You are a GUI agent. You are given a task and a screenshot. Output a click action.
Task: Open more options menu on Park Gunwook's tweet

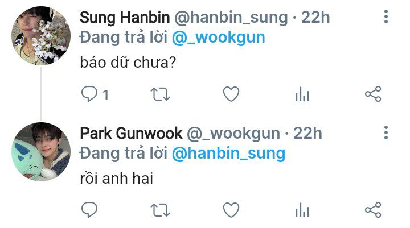[x=386, y=132]
